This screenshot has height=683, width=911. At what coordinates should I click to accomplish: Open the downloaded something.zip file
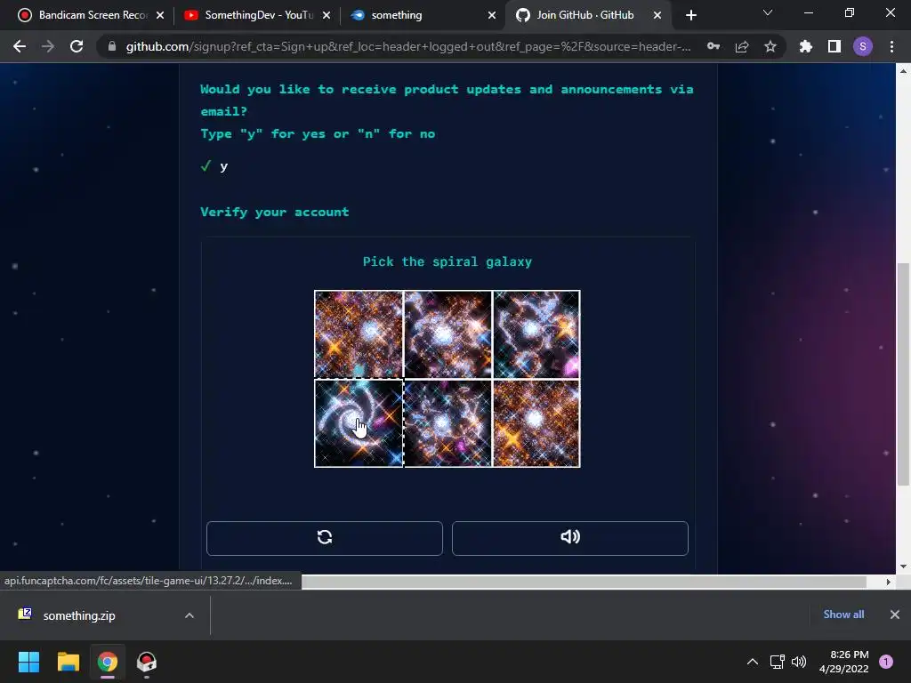[79, 615]
